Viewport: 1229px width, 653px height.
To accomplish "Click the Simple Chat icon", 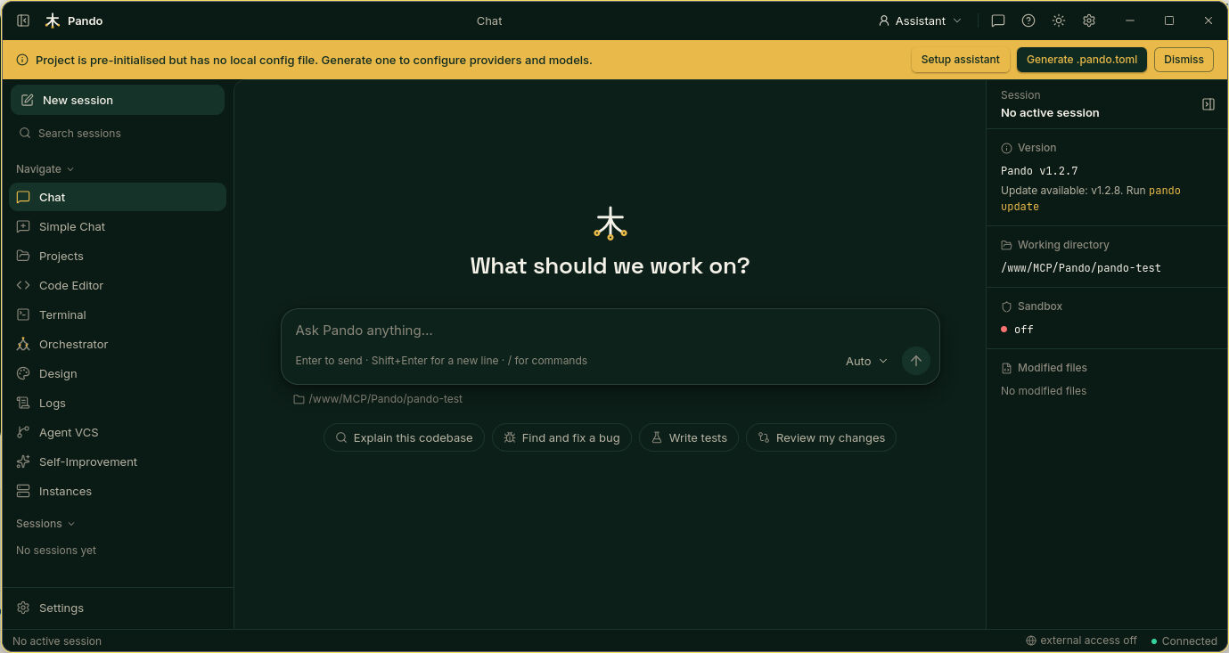I will point(23,226).
